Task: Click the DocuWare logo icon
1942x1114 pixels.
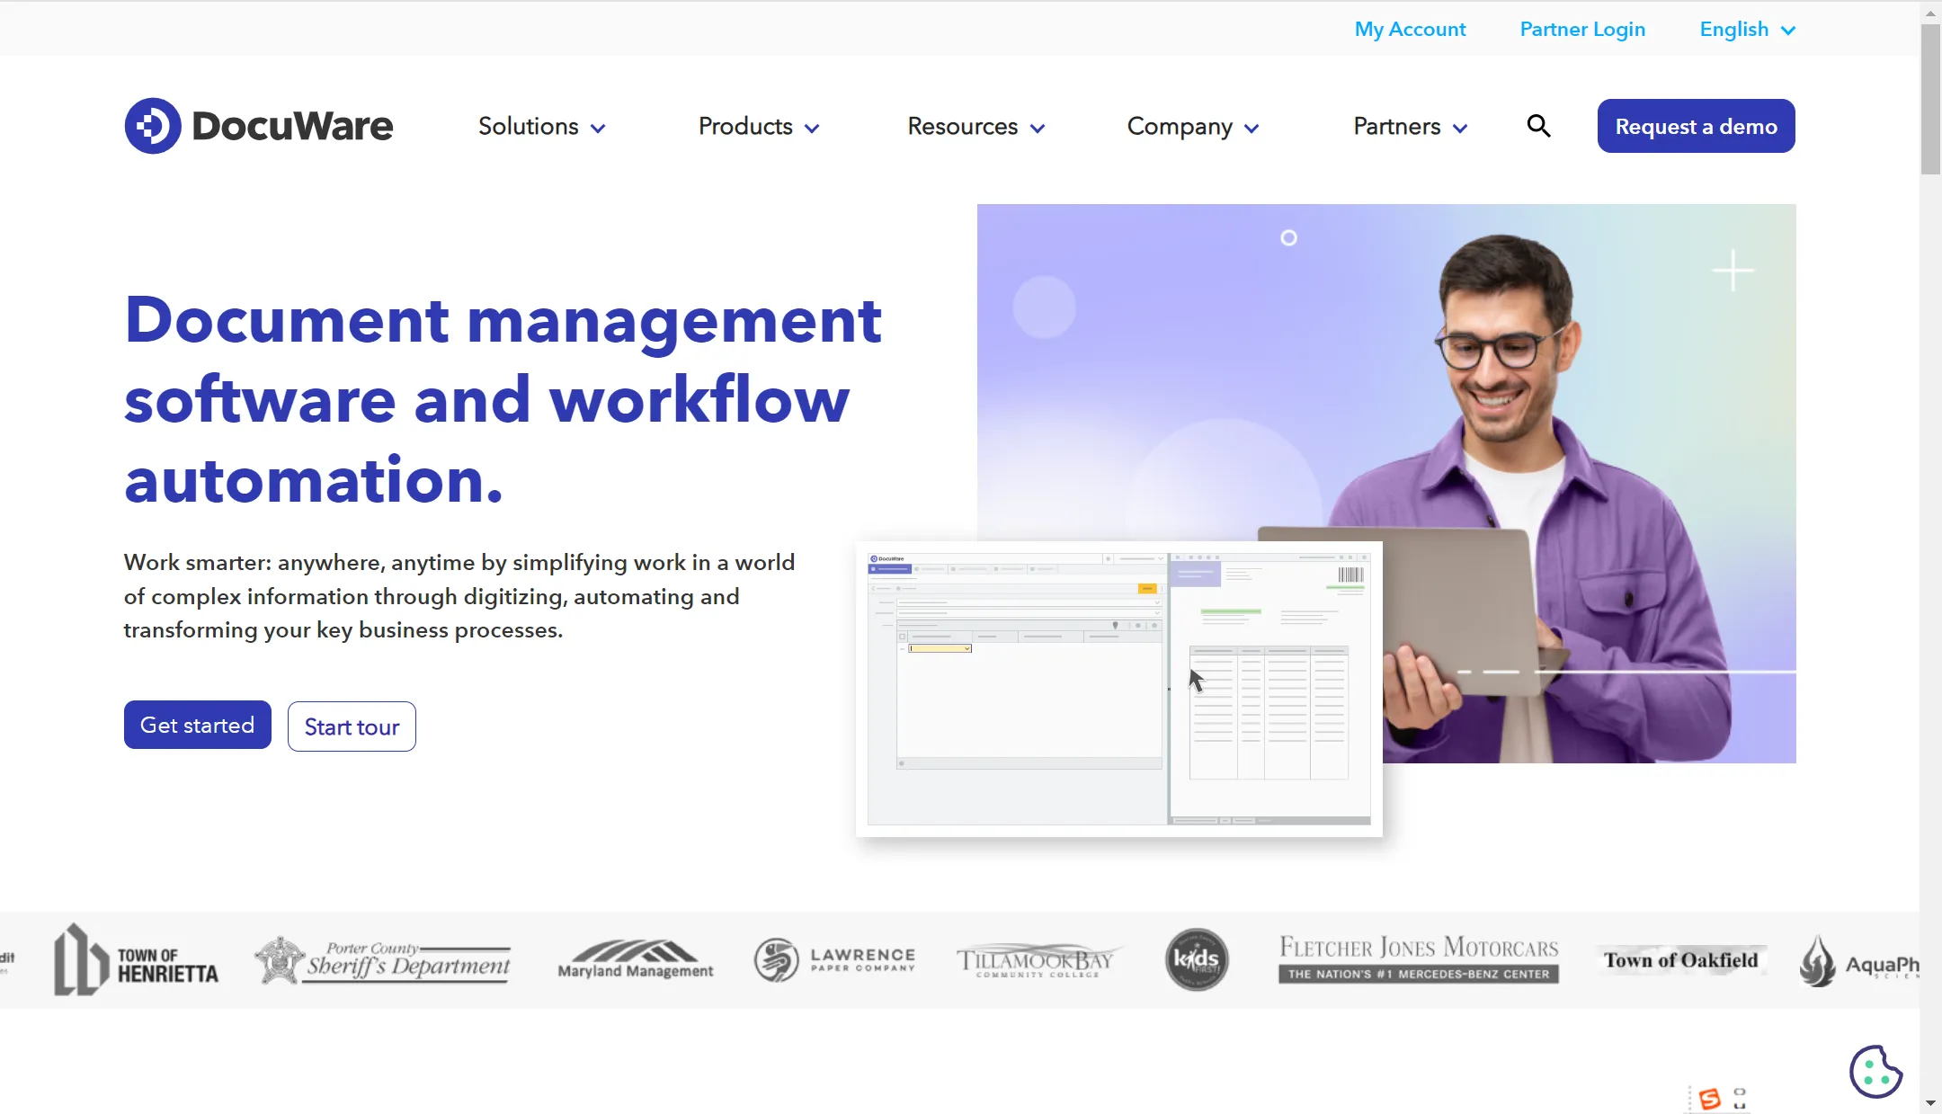Action: pos(152,125)
